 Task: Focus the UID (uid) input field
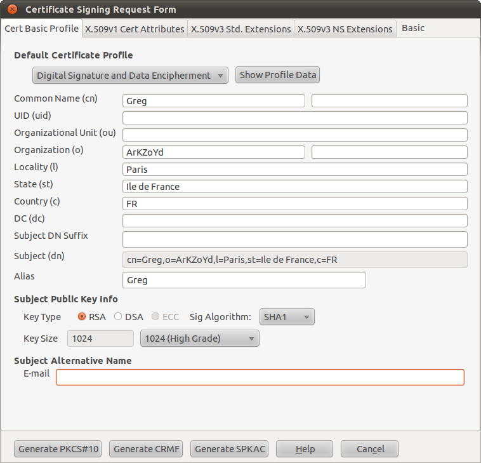[x=295, y=118]
